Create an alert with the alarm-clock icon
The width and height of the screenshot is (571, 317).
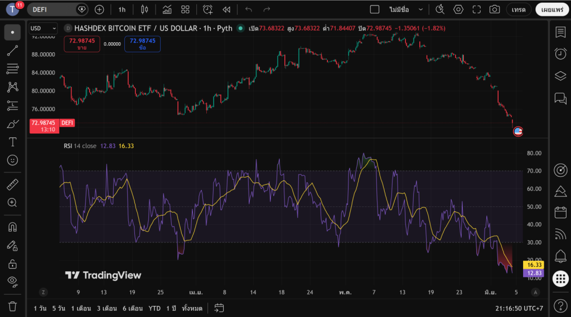click(x=207, y=9)
